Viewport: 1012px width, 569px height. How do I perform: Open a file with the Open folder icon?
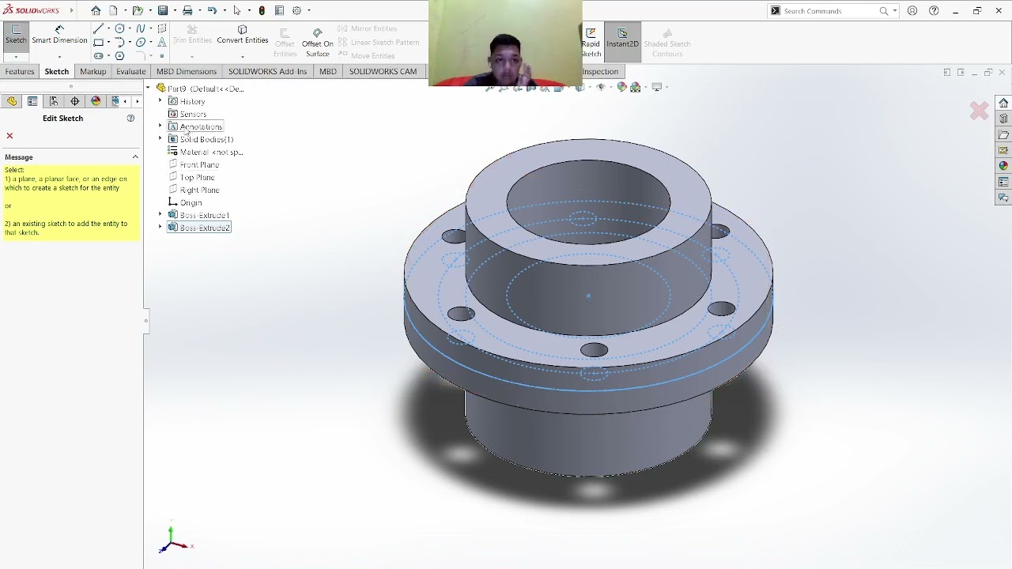[x=138, y=11]
